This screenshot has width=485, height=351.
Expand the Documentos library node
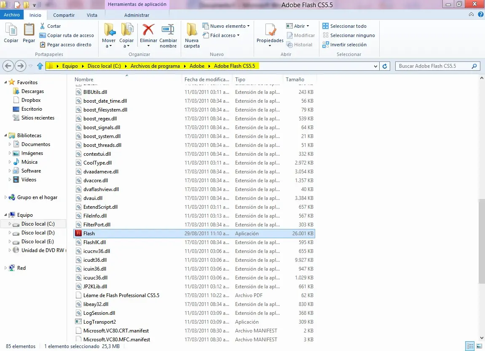click(10, 144)
